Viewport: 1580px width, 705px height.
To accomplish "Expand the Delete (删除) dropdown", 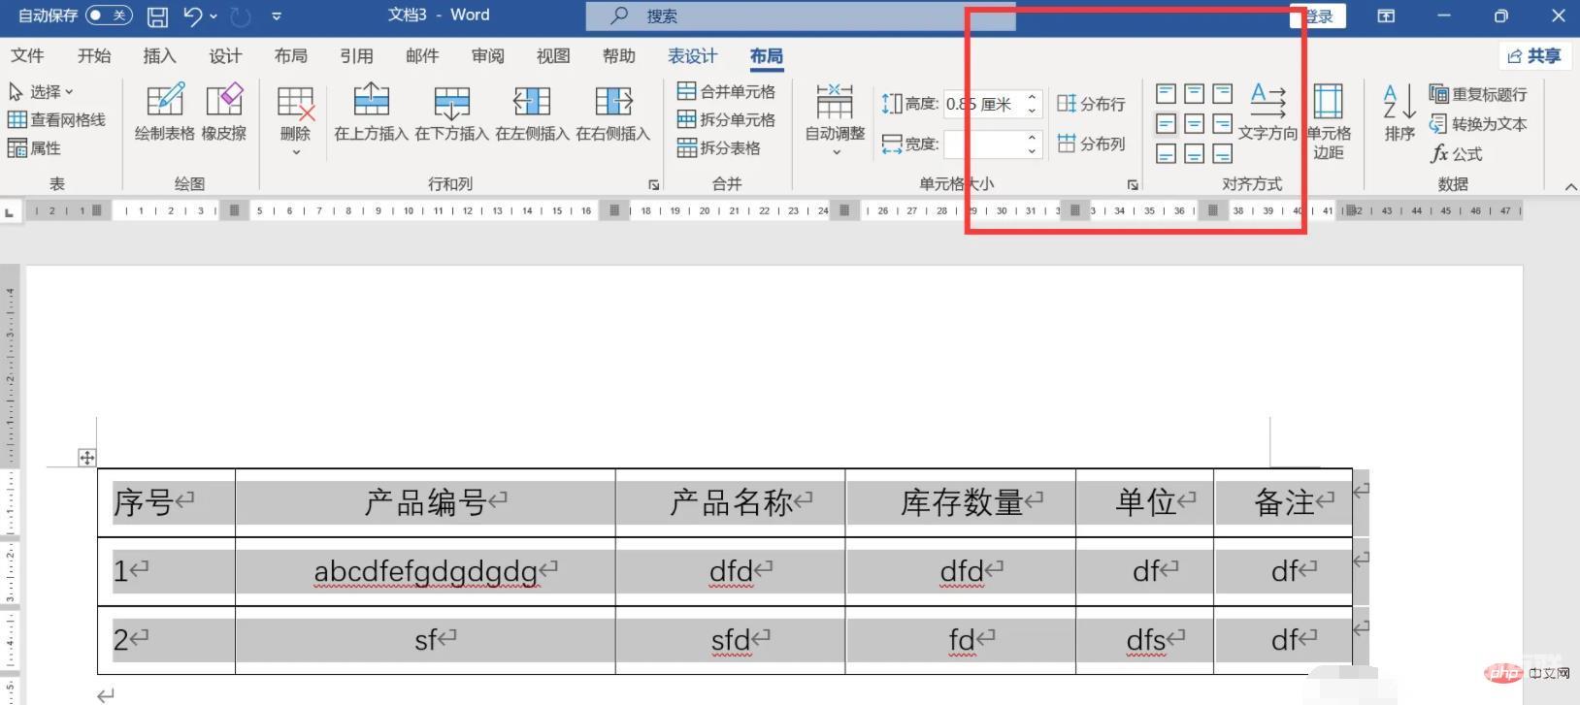I will pyautogui.click(x=295, y=150).
